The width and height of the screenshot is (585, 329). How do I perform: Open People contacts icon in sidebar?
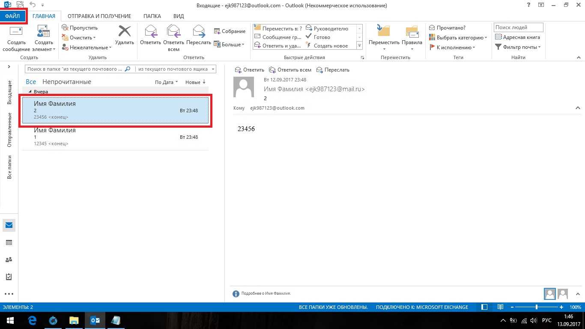pos(9,260)
